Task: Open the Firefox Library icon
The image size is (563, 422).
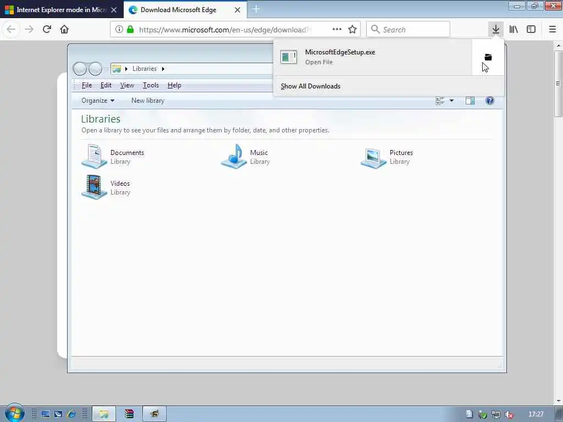Action: 514,29
